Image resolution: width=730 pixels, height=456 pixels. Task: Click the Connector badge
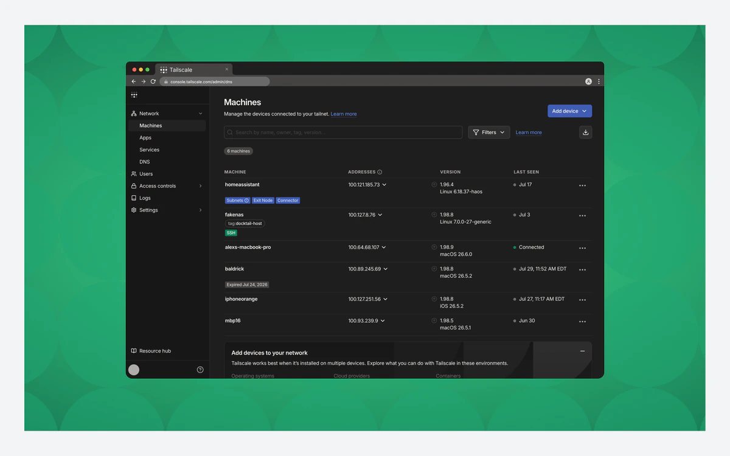tap(288, 201)
